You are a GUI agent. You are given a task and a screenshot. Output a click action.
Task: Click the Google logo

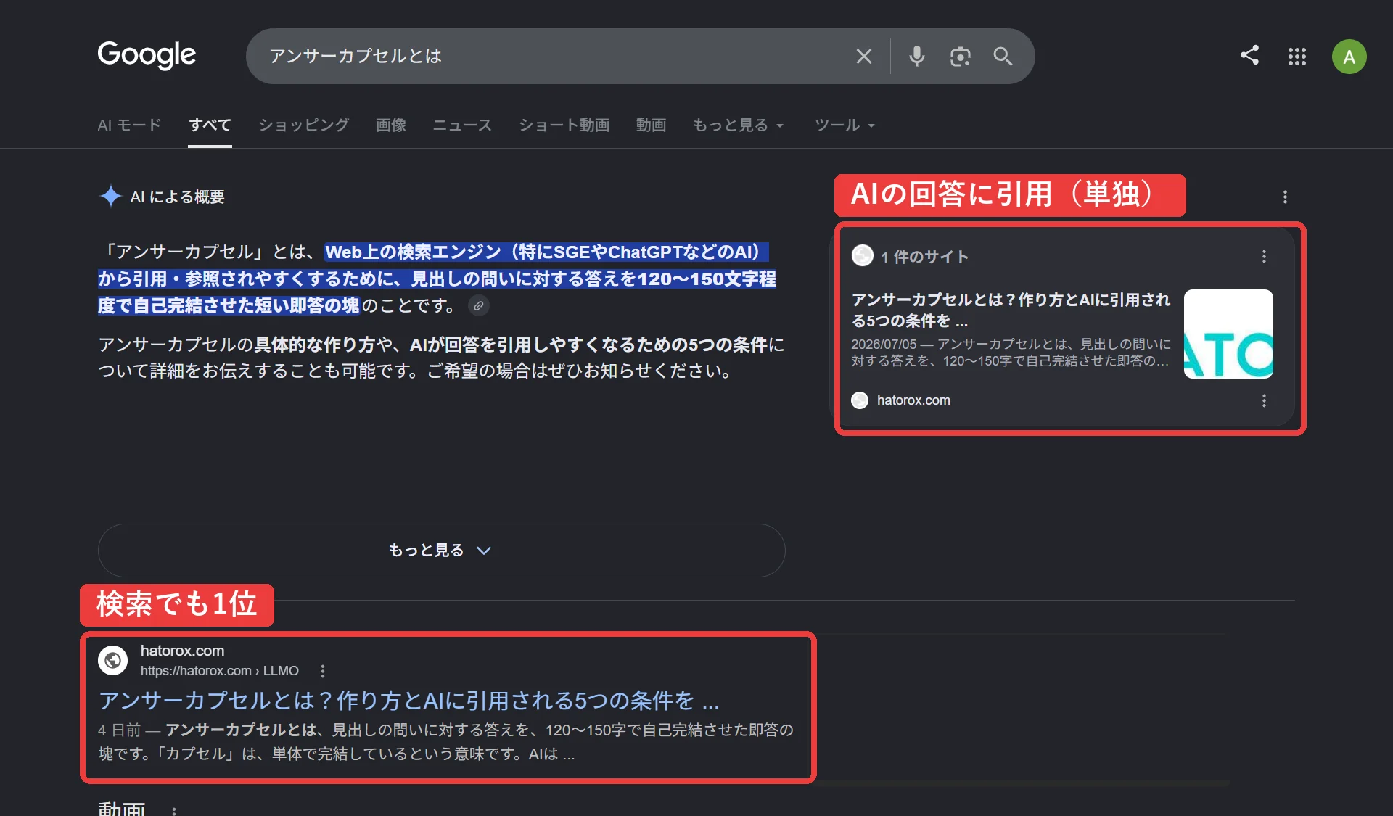click(147, 55)
